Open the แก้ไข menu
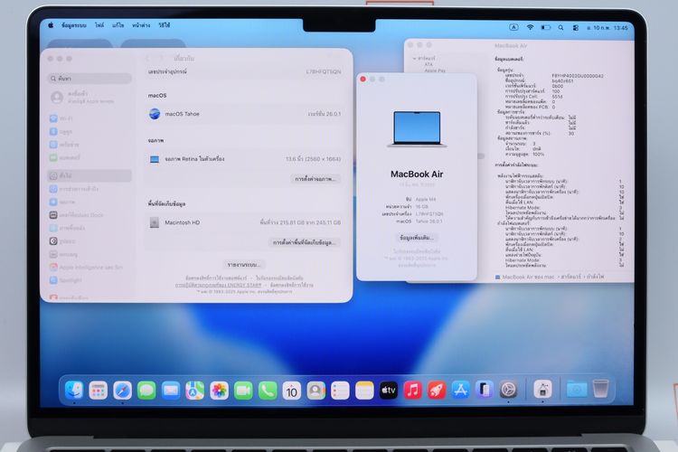Viewport: 678px width, 452px height. (x=118, y=25)
